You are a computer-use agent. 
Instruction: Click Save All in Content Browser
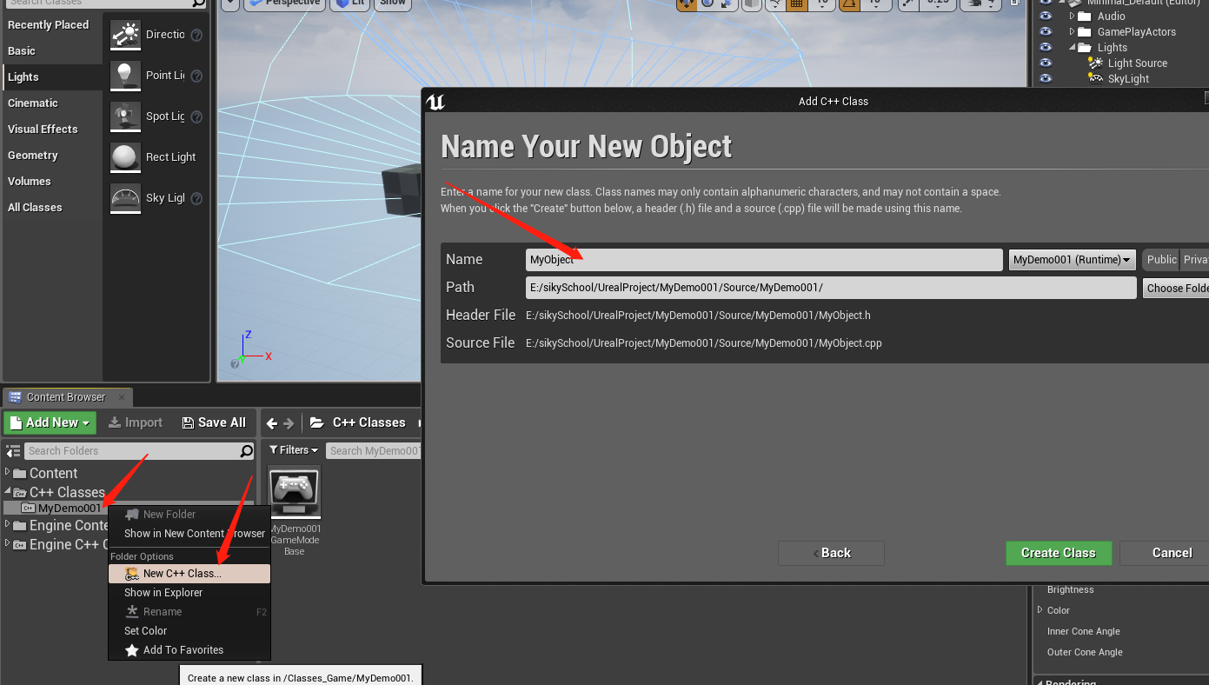pyautogui.click(x=214, y=422)
